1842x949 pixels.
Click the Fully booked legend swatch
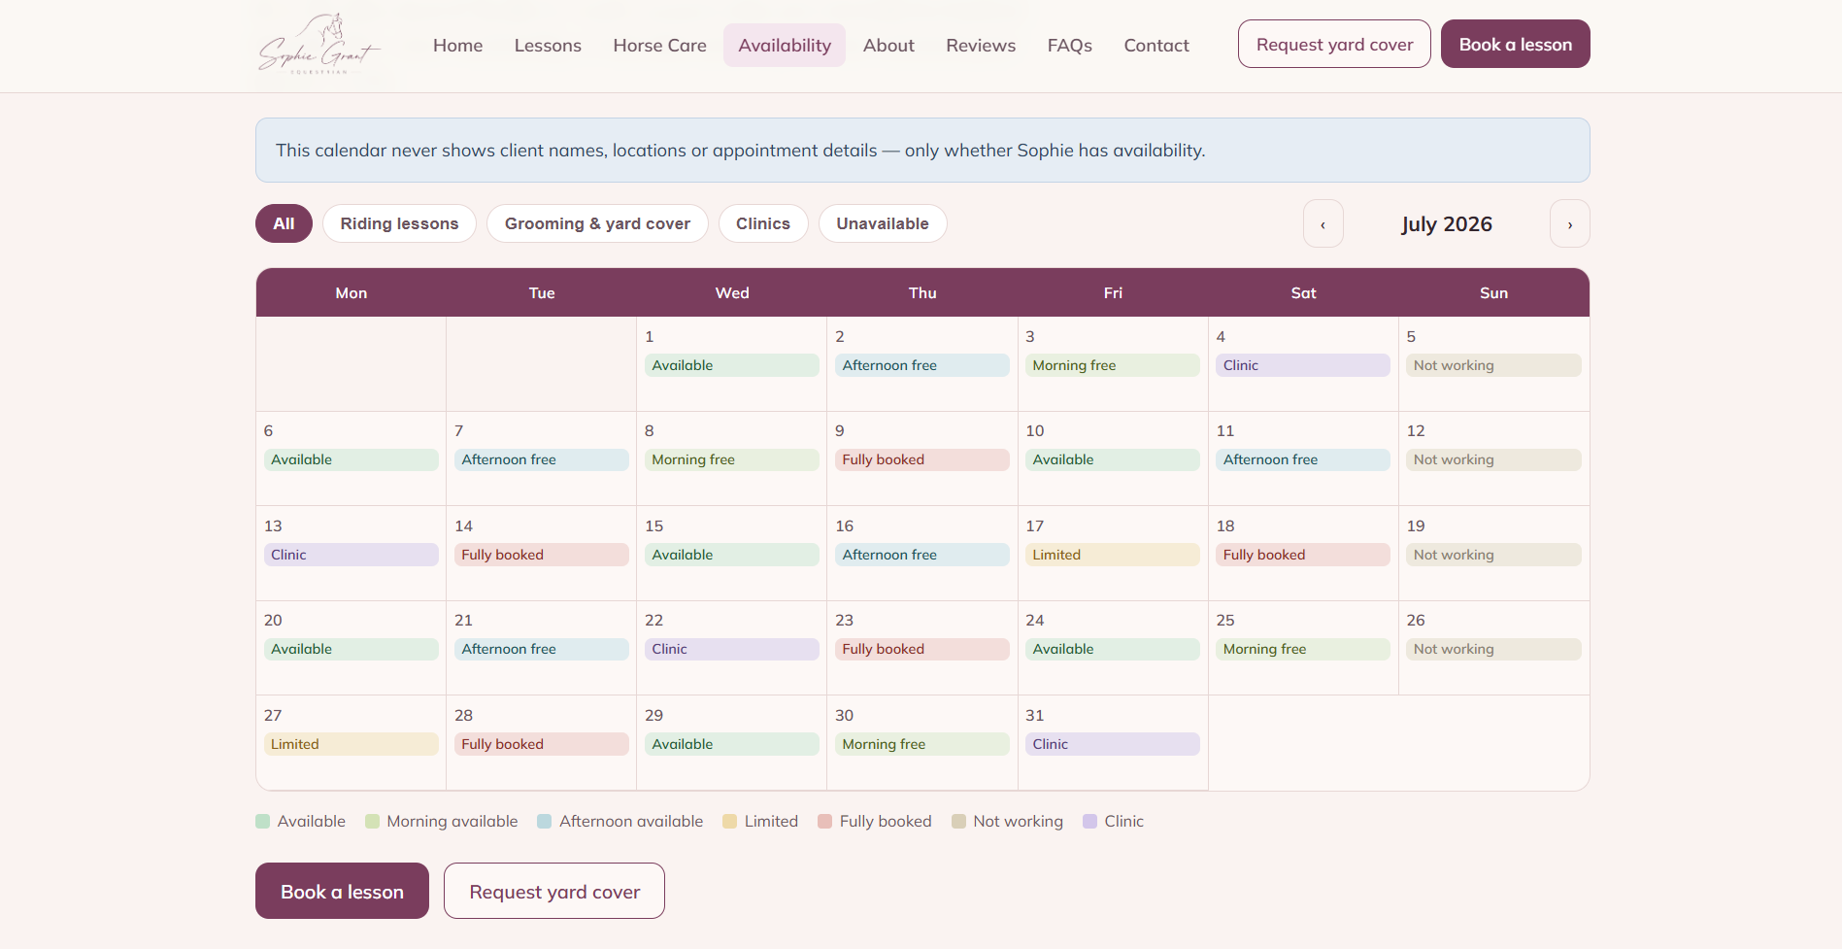tap(824, 822)
